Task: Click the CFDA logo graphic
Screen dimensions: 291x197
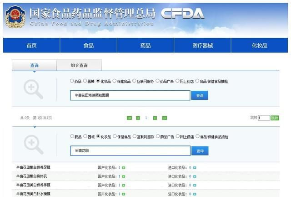Action: [182, 13]
